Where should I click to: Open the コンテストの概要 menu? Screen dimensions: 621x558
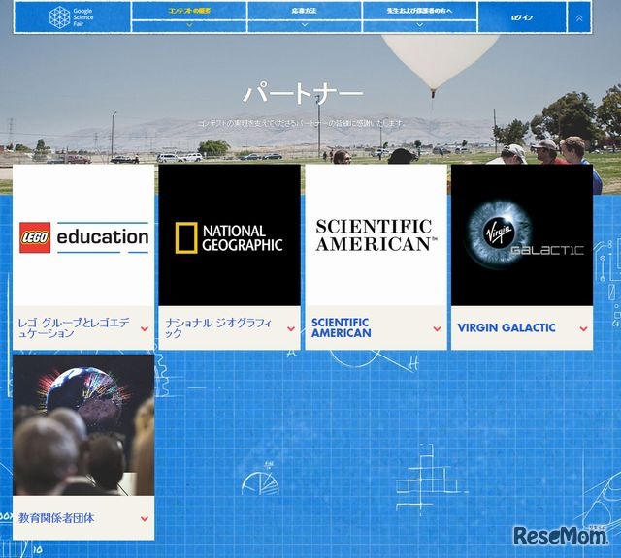[x=189, y=11]
